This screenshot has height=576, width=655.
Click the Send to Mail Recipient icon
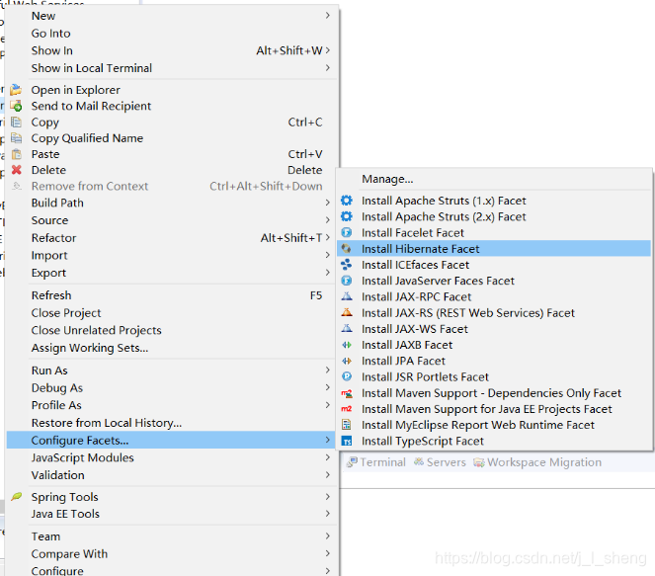[16, 106]
